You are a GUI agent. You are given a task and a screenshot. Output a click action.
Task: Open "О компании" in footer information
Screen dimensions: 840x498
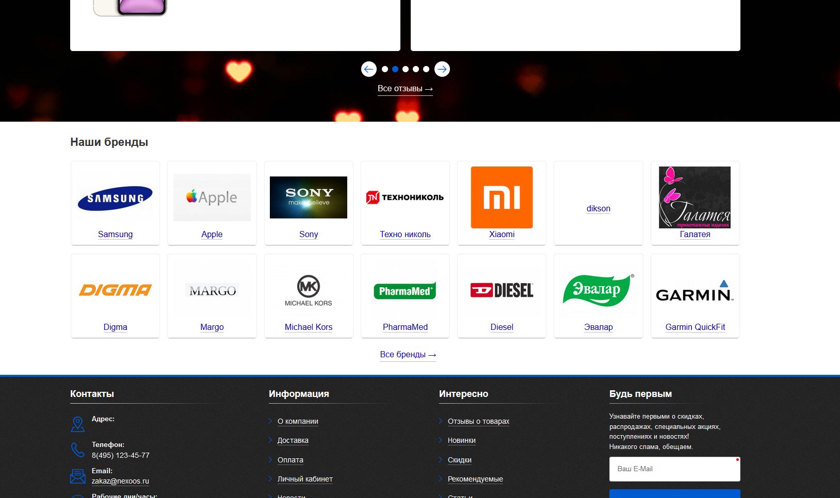(x=298, y=421)
